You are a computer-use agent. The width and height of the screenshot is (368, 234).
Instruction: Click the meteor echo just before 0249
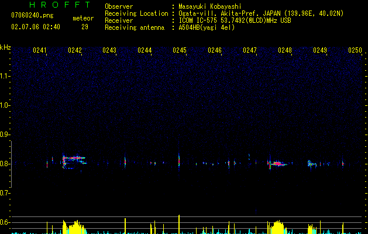point(312,164)
